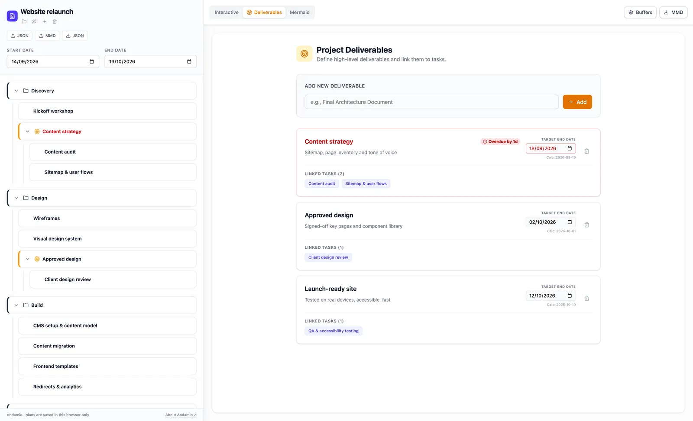Click the QA & accessibility testing linked task chip
The image size is (693, 421).
coord(334,331)
